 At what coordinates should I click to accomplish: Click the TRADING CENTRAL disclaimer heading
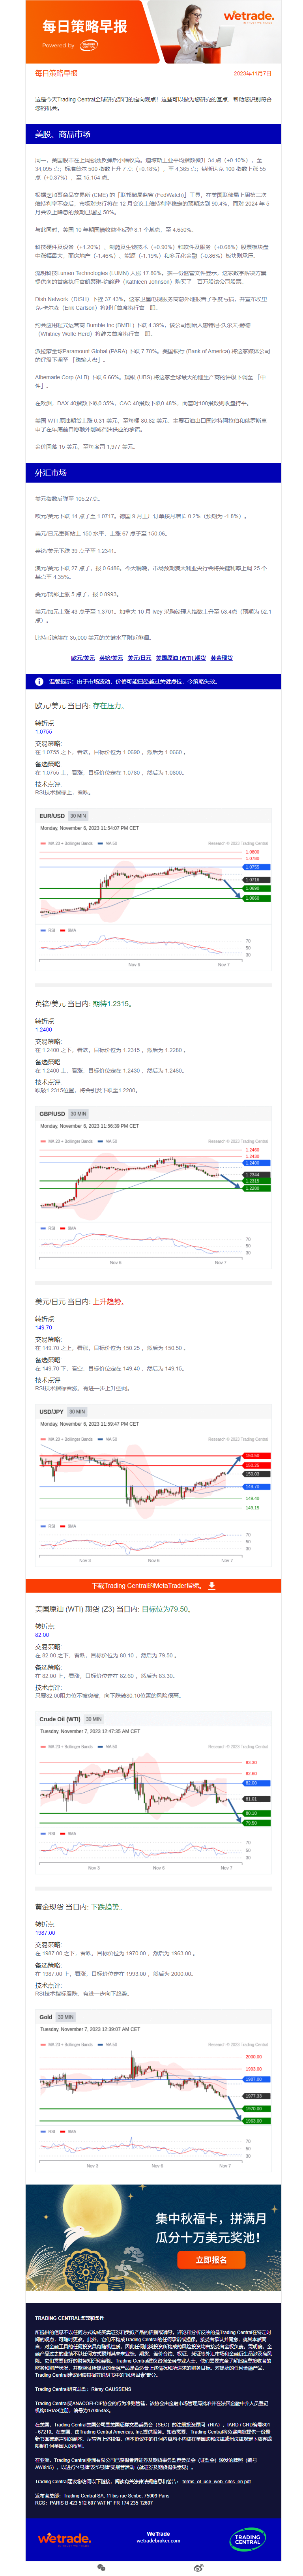[x=69, y=2318]
